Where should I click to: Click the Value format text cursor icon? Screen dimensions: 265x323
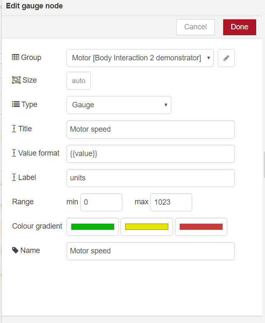click(x=14, y=153)
